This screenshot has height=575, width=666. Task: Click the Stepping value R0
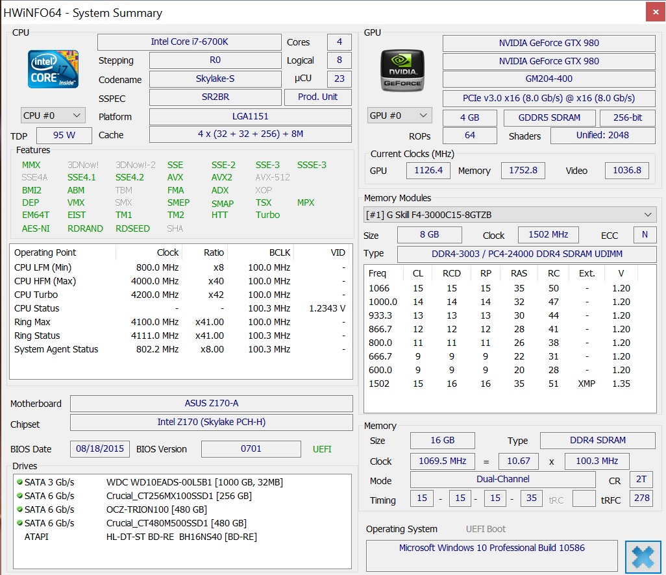216,60
